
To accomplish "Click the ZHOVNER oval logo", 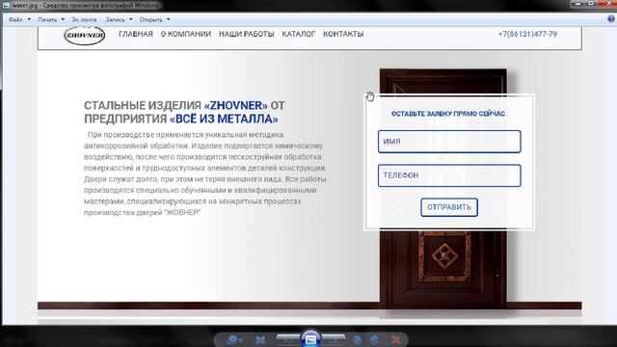I will click(x=85, y=36).
